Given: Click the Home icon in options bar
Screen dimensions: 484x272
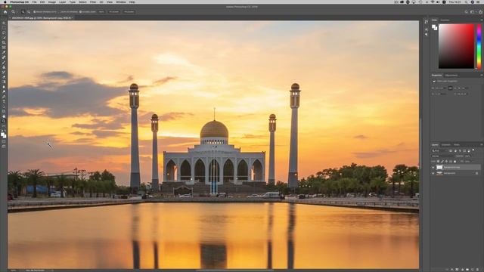Looking at the screenshot, I should 5,12.
